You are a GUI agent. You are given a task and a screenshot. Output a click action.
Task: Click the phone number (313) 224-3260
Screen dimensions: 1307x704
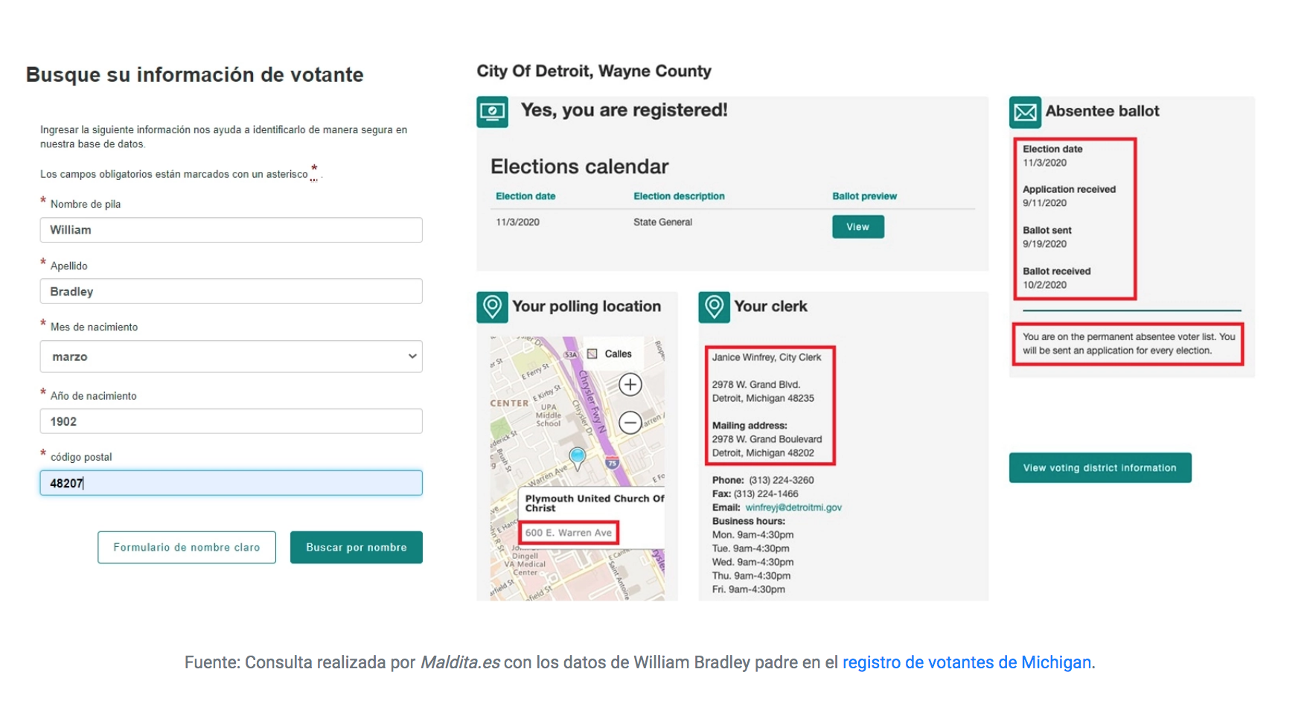click(782, 480)
